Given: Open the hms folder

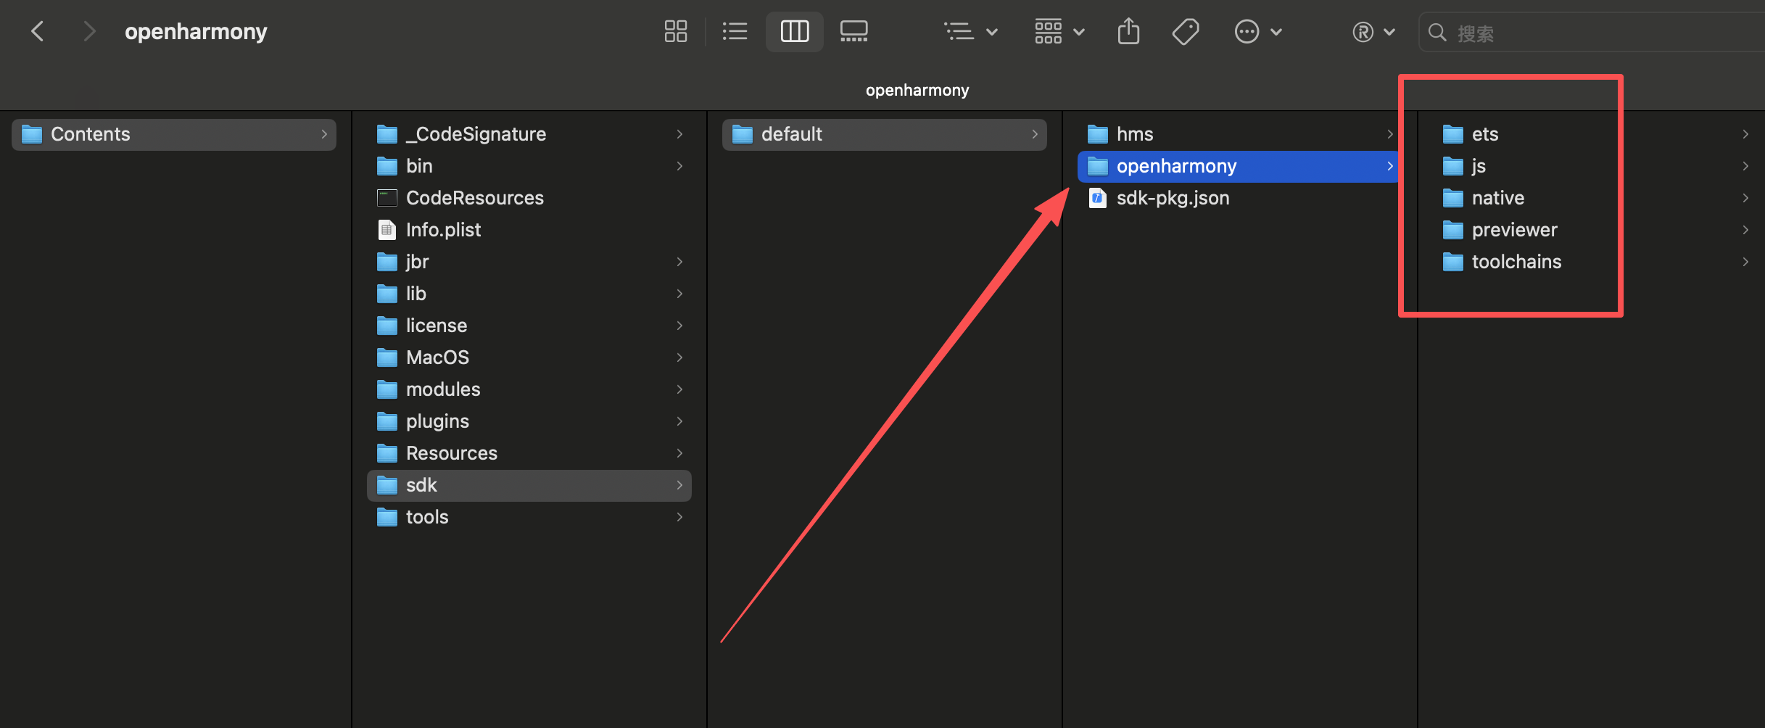Looking at the screenshot, I should pyautogui.click(x=1135, y=133).
